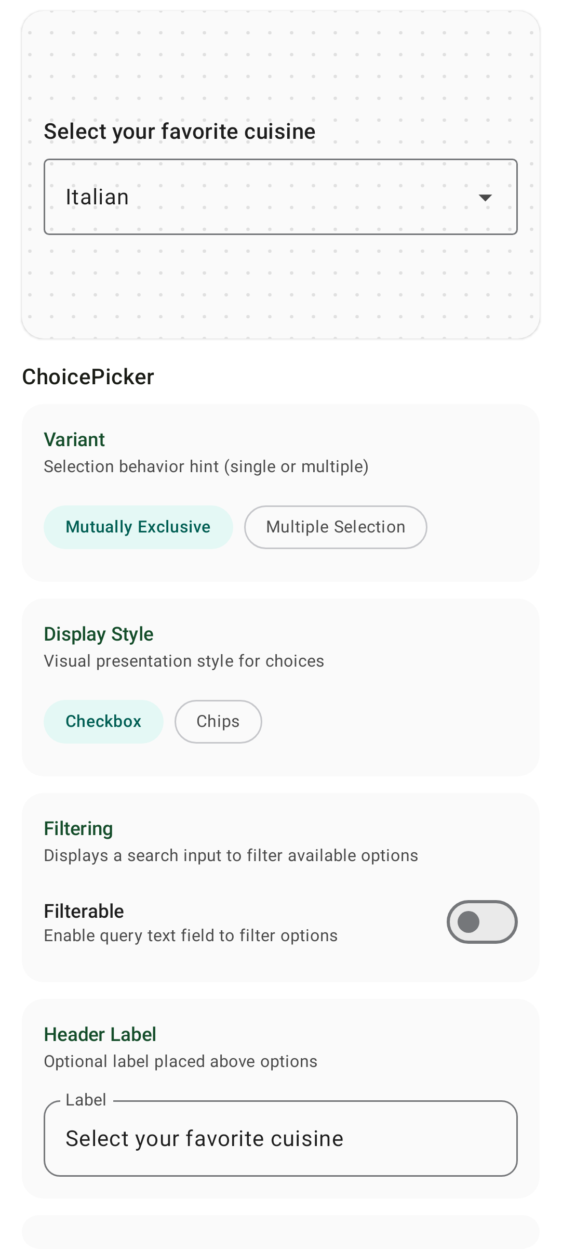The height and width of the screenshot is (1249, 562).
Task: Switch display style to Chips
Action: pyautogui.click(x=218, y=722)
